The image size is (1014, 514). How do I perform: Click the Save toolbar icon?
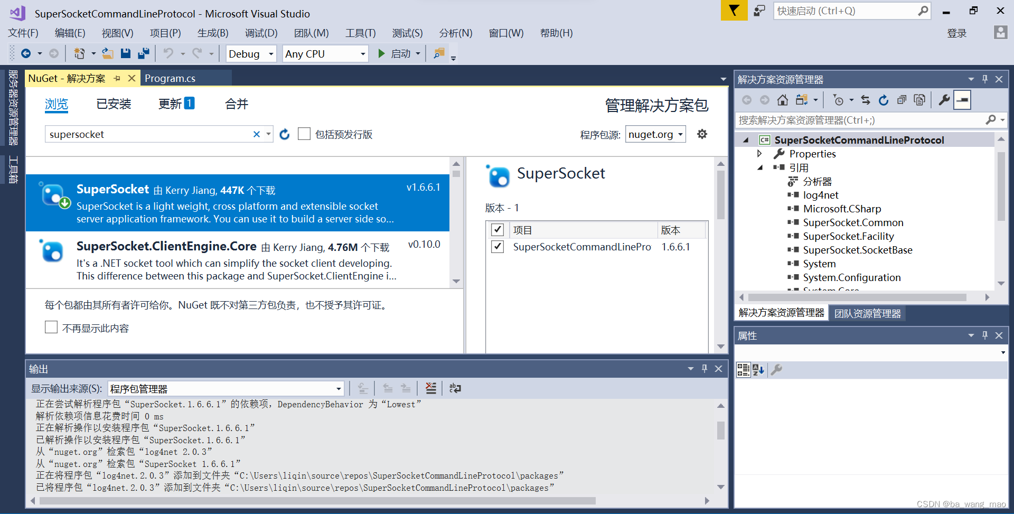click(x=125, y=53)
